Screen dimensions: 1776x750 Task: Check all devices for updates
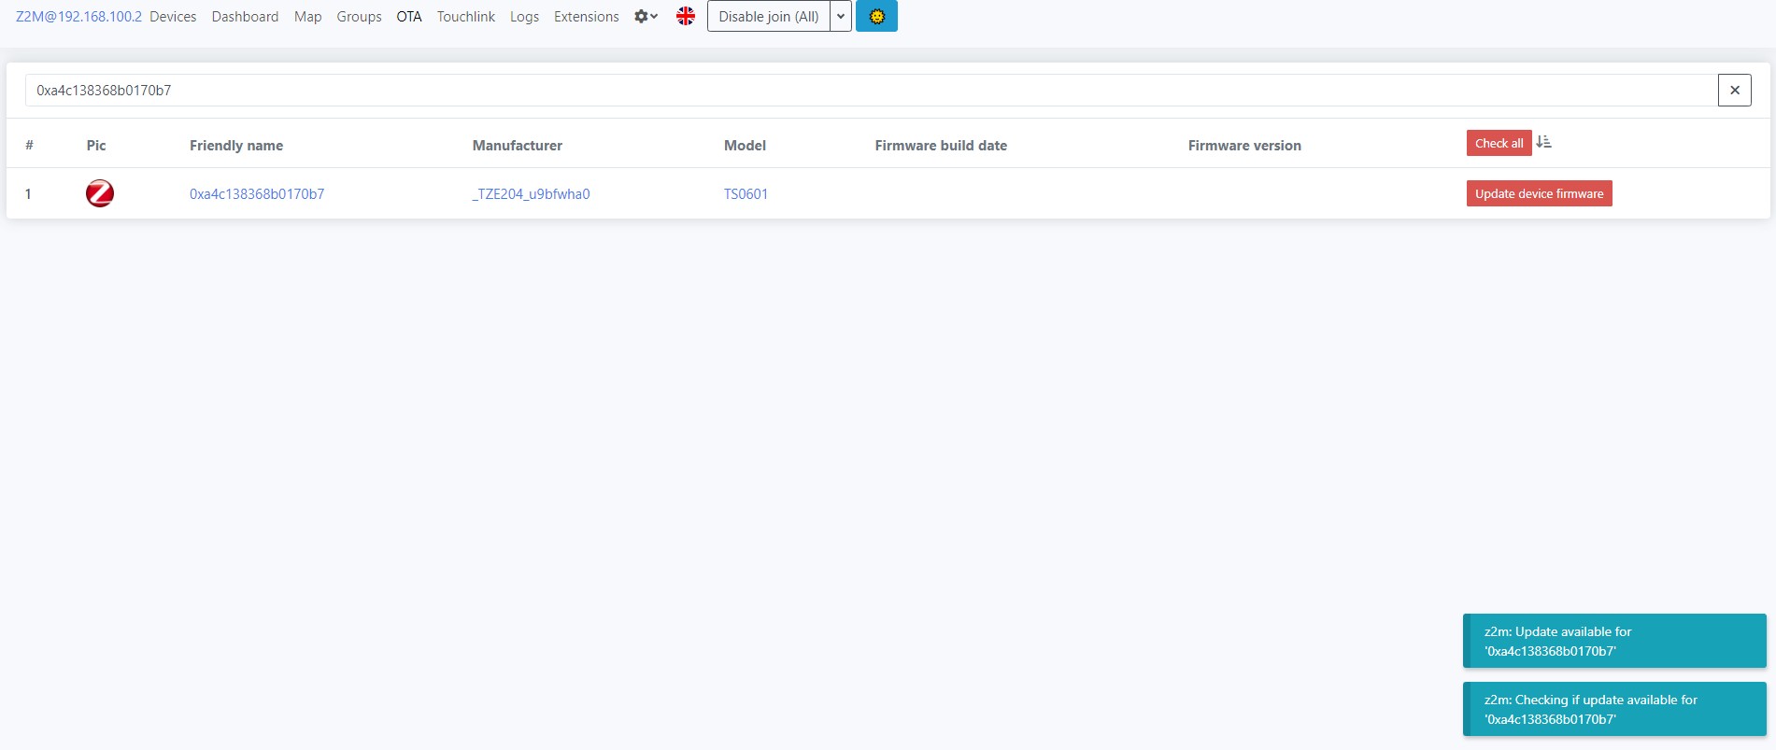coord(1499,143)
